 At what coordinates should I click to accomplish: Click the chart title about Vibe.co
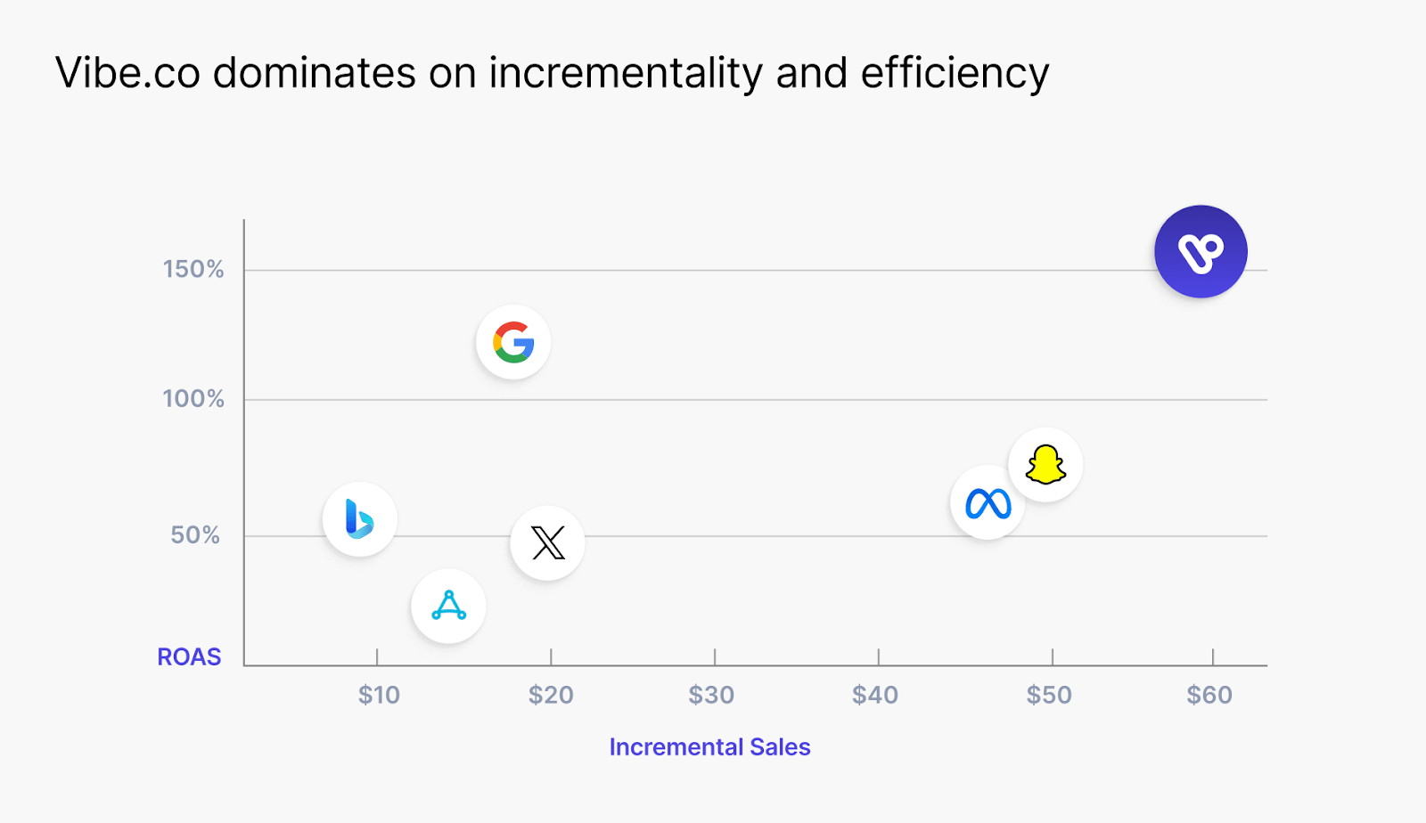[552, 73]
